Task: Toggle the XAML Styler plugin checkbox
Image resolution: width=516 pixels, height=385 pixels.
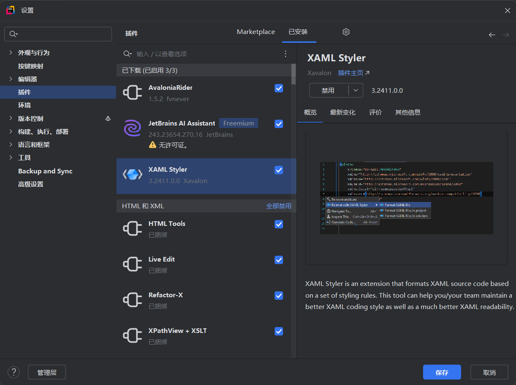Action: [x=279, y=170]
